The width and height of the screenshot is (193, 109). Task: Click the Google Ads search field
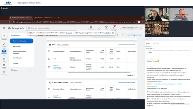click(52, 28)
